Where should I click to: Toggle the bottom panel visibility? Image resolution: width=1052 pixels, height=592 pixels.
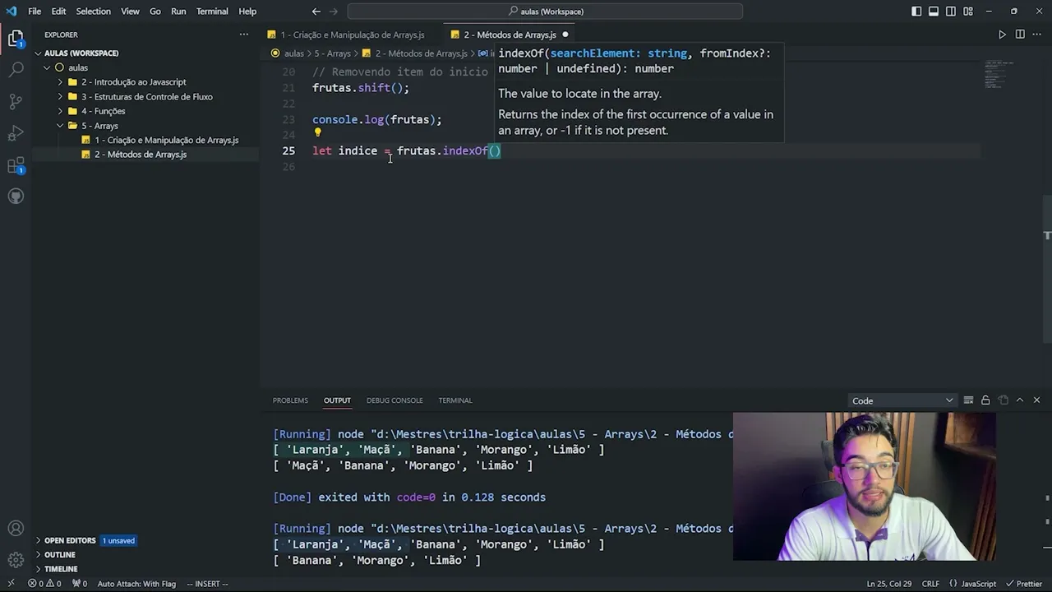tap(934, 12)
